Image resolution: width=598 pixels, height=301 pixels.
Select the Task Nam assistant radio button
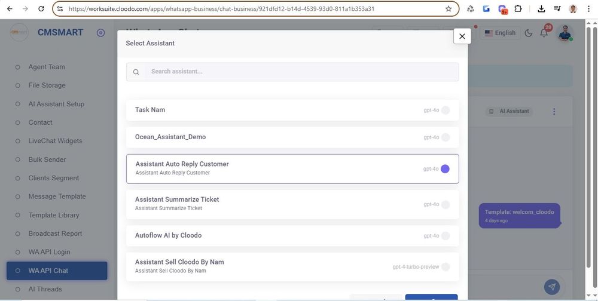coord(445,110)
